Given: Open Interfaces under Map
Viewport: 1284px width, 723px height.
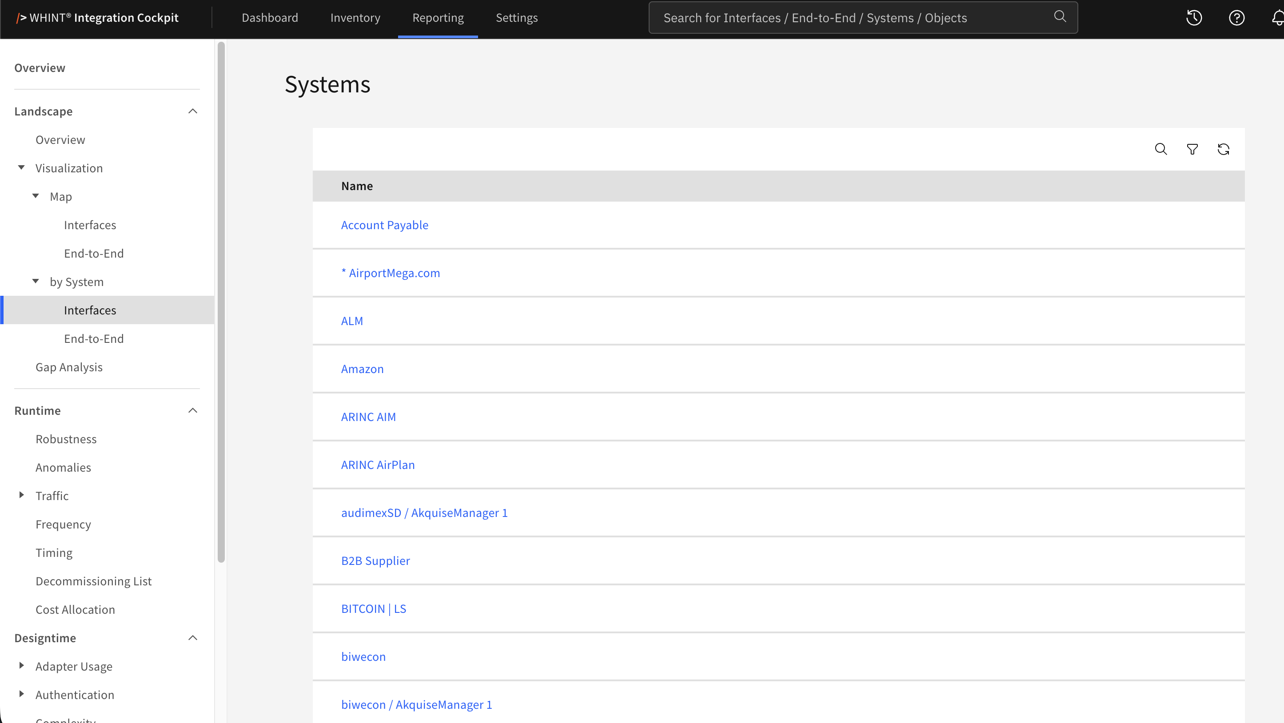Looking at the screenshot, I should click(x=90, y=225).
